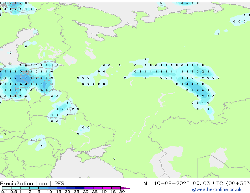Click the 0.1–0.5 mm legend color box
The image size is (250, 193).
[7, 188]
